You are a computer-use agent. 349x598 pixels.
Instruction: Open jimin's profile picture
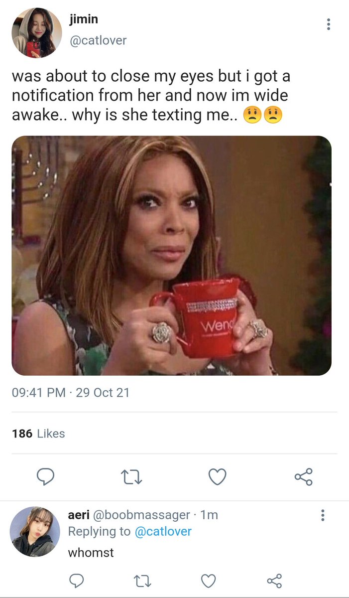(x=37, y=33)
